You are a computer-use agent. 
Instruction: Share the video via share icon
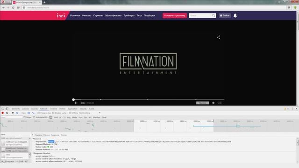pos(218,37)
